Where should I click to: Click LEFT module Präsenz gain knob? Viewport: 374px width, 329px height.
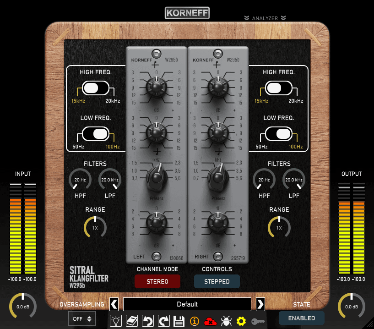click(x=156, y=222)
